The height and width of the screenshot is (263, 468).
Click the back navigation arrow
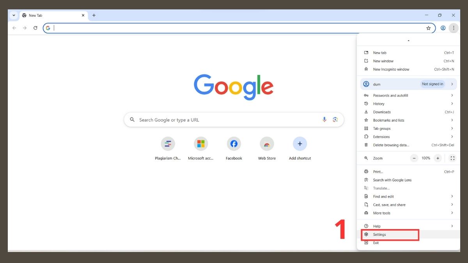[x=14, y=28]
